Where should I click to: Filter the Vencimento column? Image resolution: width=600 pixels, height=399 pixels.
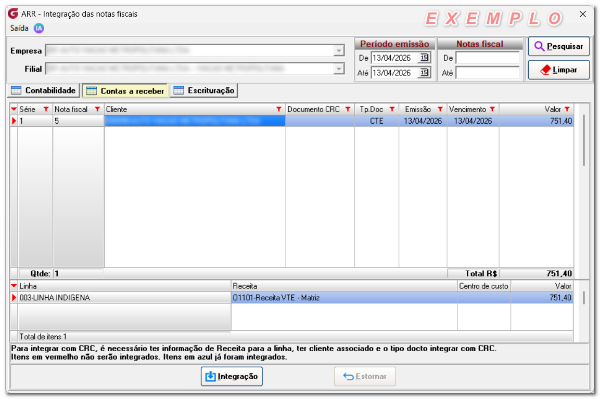492,109
